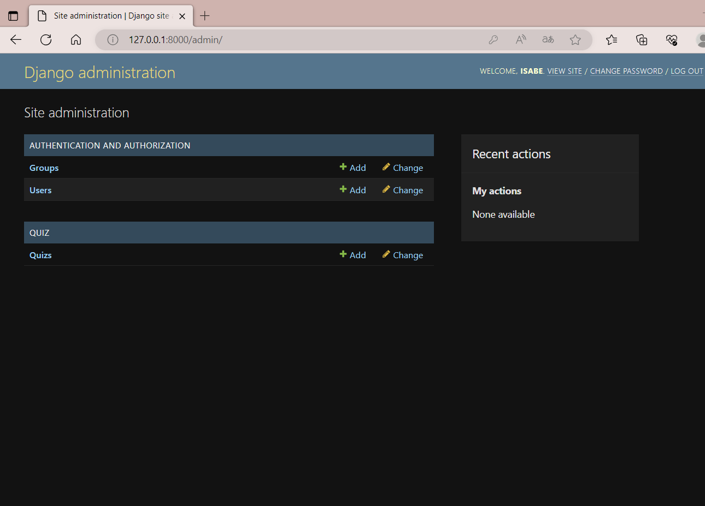The image size is (705, 506).
Task: Click the pencil Change icon next to Groups
Action: [387, 167]
